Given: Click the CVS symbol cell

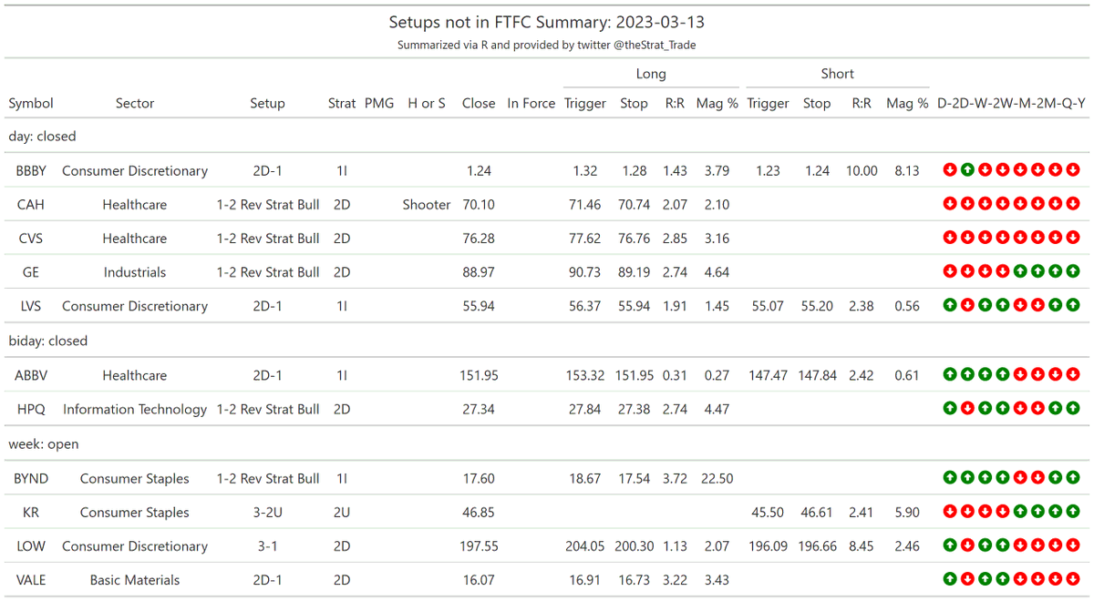Looking at the screenshot, I should [31, 238].
